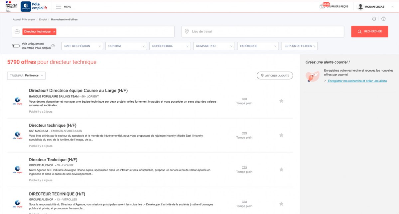Print the page with the printer icon

coord(374,19)
